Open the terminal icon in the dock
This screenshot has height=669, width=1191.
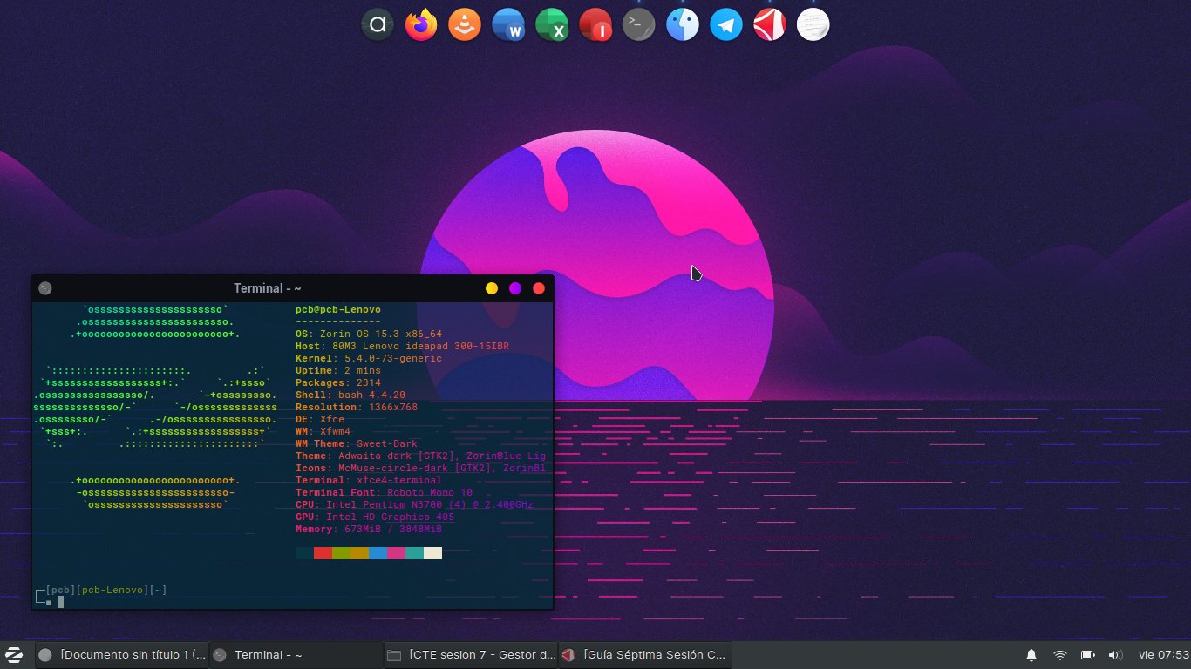(639, 25)
